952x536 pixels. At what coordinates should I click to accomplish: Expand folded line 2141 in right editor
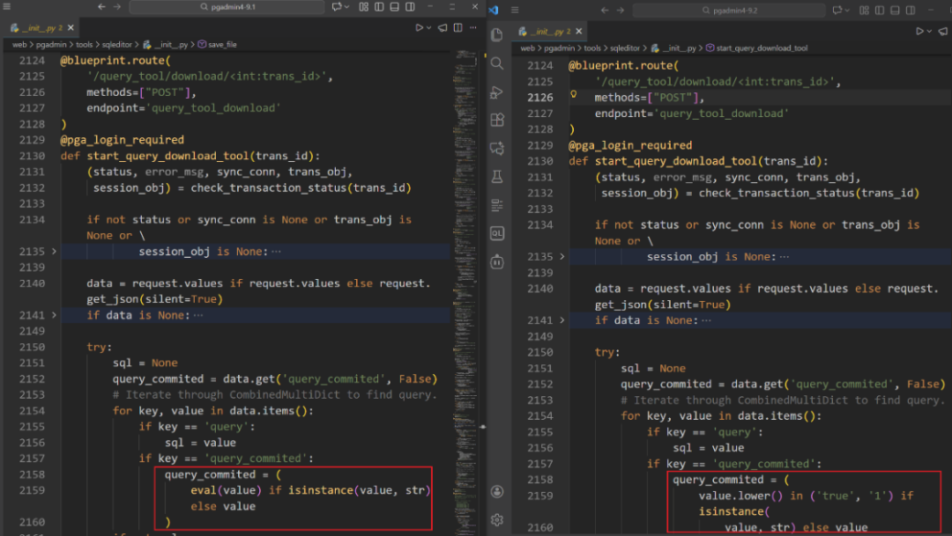(x=562, y=320)
